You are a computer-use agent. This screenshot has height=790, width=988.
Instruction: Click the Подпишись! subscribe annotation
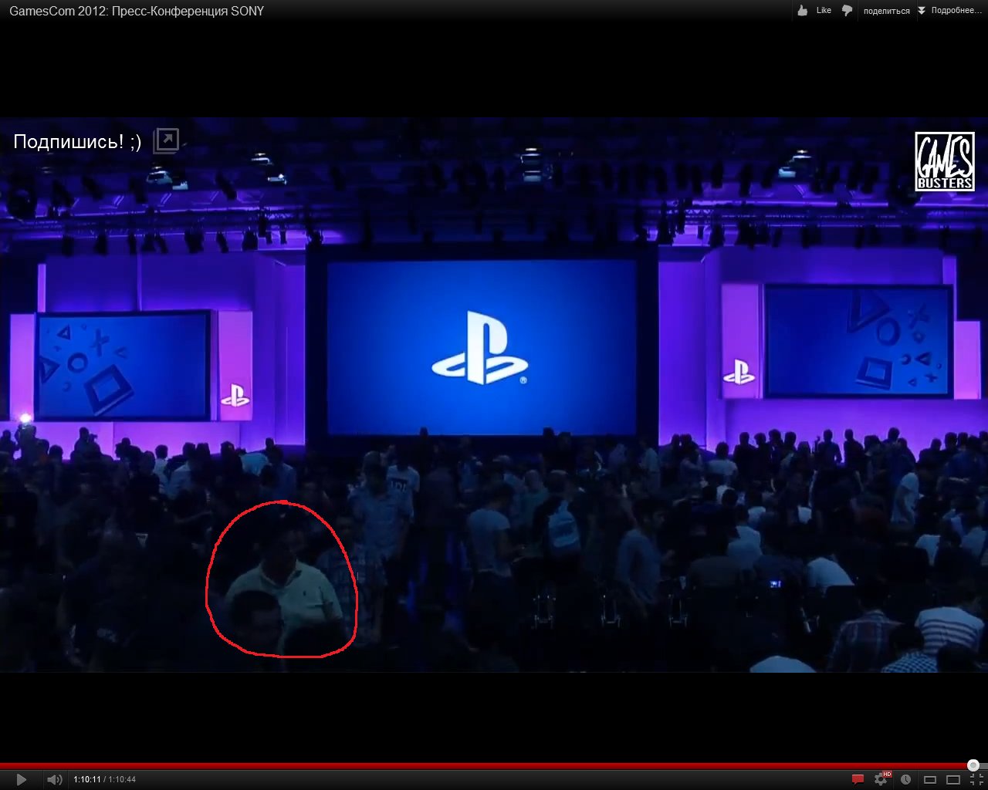click(x=77, y=141)
